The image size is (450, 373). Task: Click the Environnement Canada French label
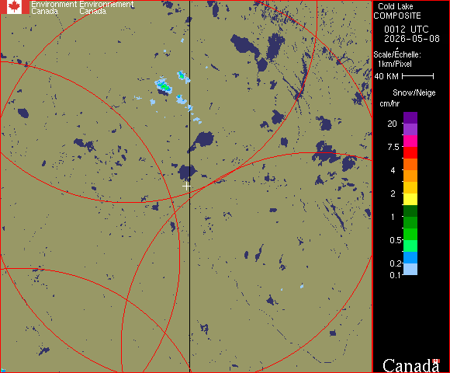(106, 8)
